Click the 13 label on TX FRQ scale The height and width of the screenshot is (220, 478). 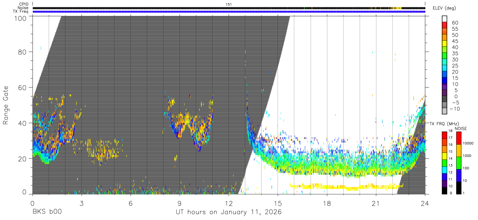coord(450,166)
